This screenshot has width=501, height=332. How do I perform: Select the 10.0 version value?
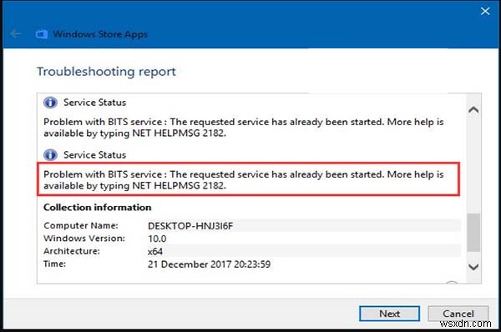[x=157, y=239]
